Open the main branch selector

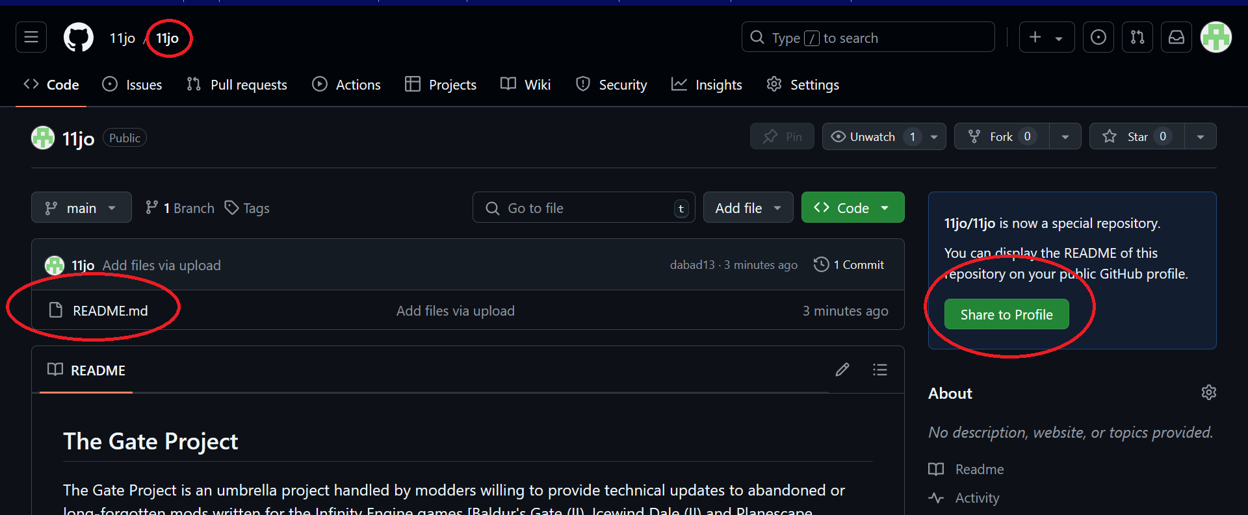click(x=81, y=208)
